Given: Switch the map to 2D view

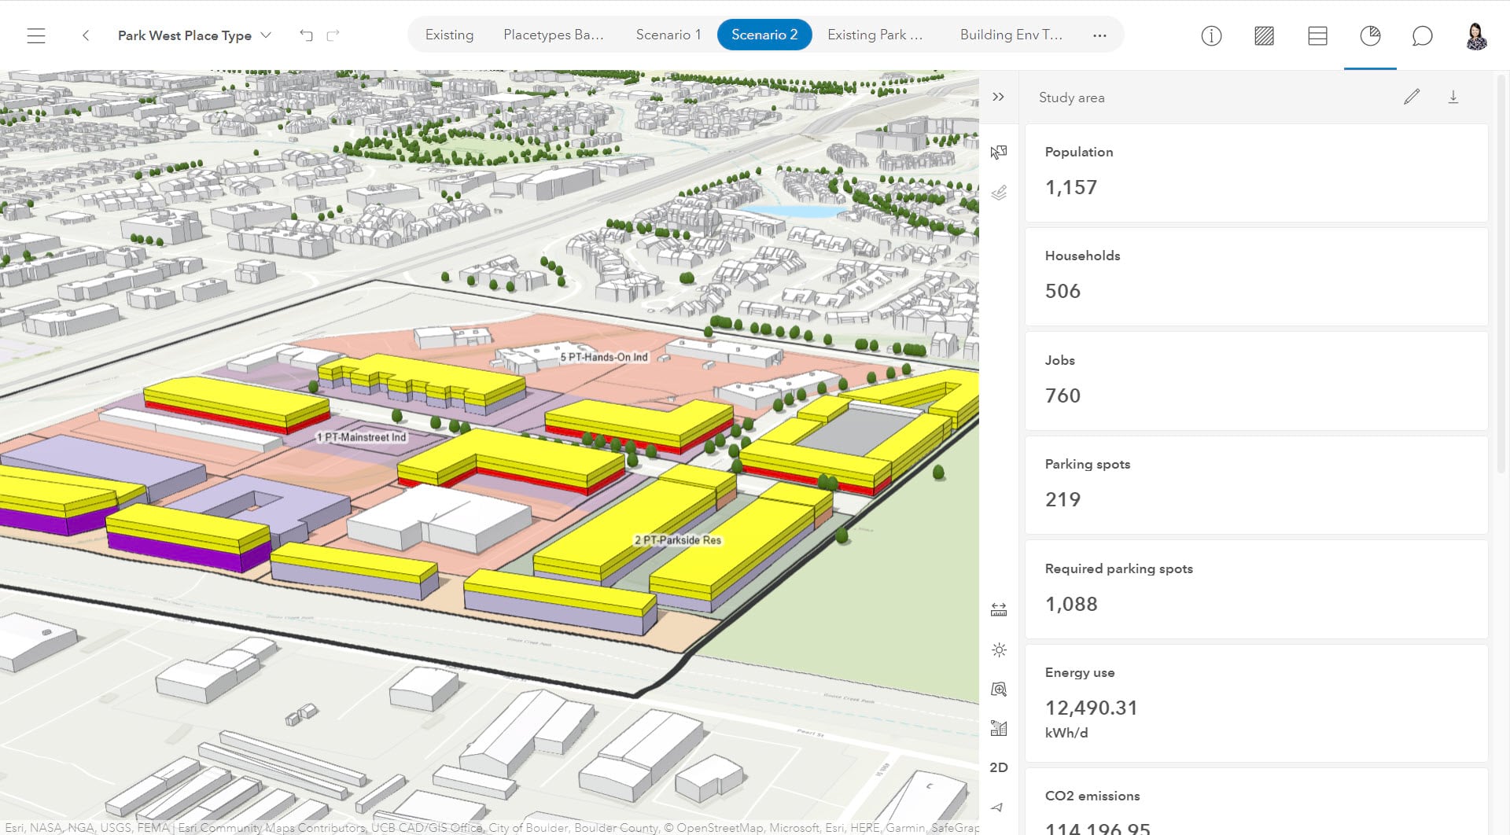Looking at the screenshot, I should pyautogui.click(x=999, y=767).
